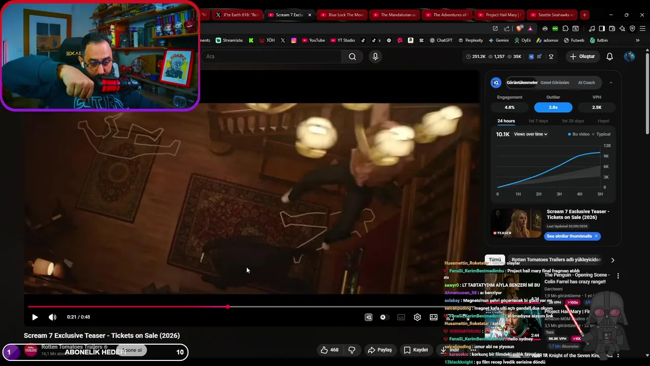650x366 pixels.
Task: Click the Outlier 2.8x pill
Action: coord(553,107)
